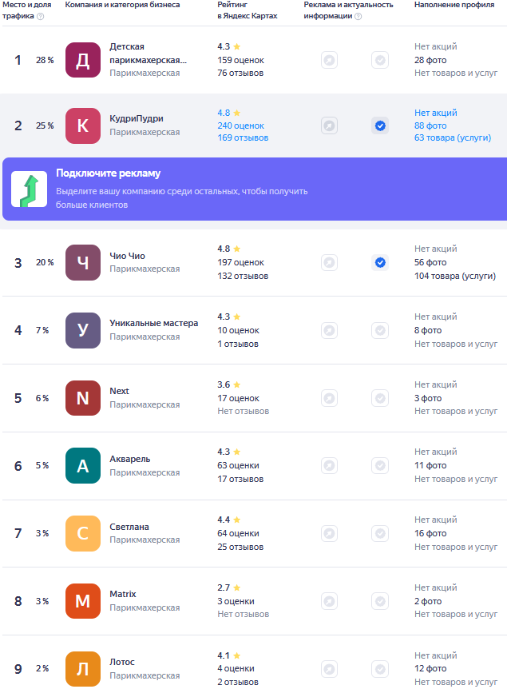Image resolution: width=507 pixels, height=697 pixels.
Task: Click the 'Подключите рекламу' banner heading
Action: [108, 173]
